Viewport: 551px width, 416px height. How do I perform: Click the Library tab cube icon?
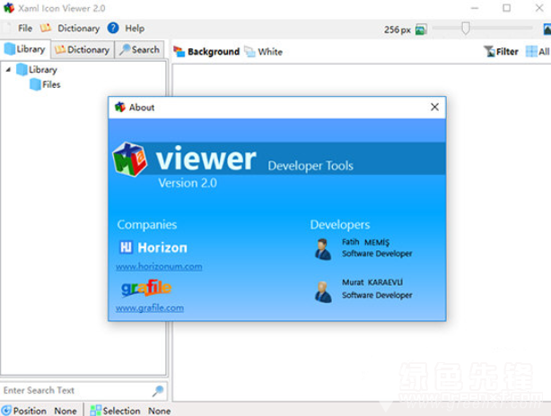tap(10, 48)
